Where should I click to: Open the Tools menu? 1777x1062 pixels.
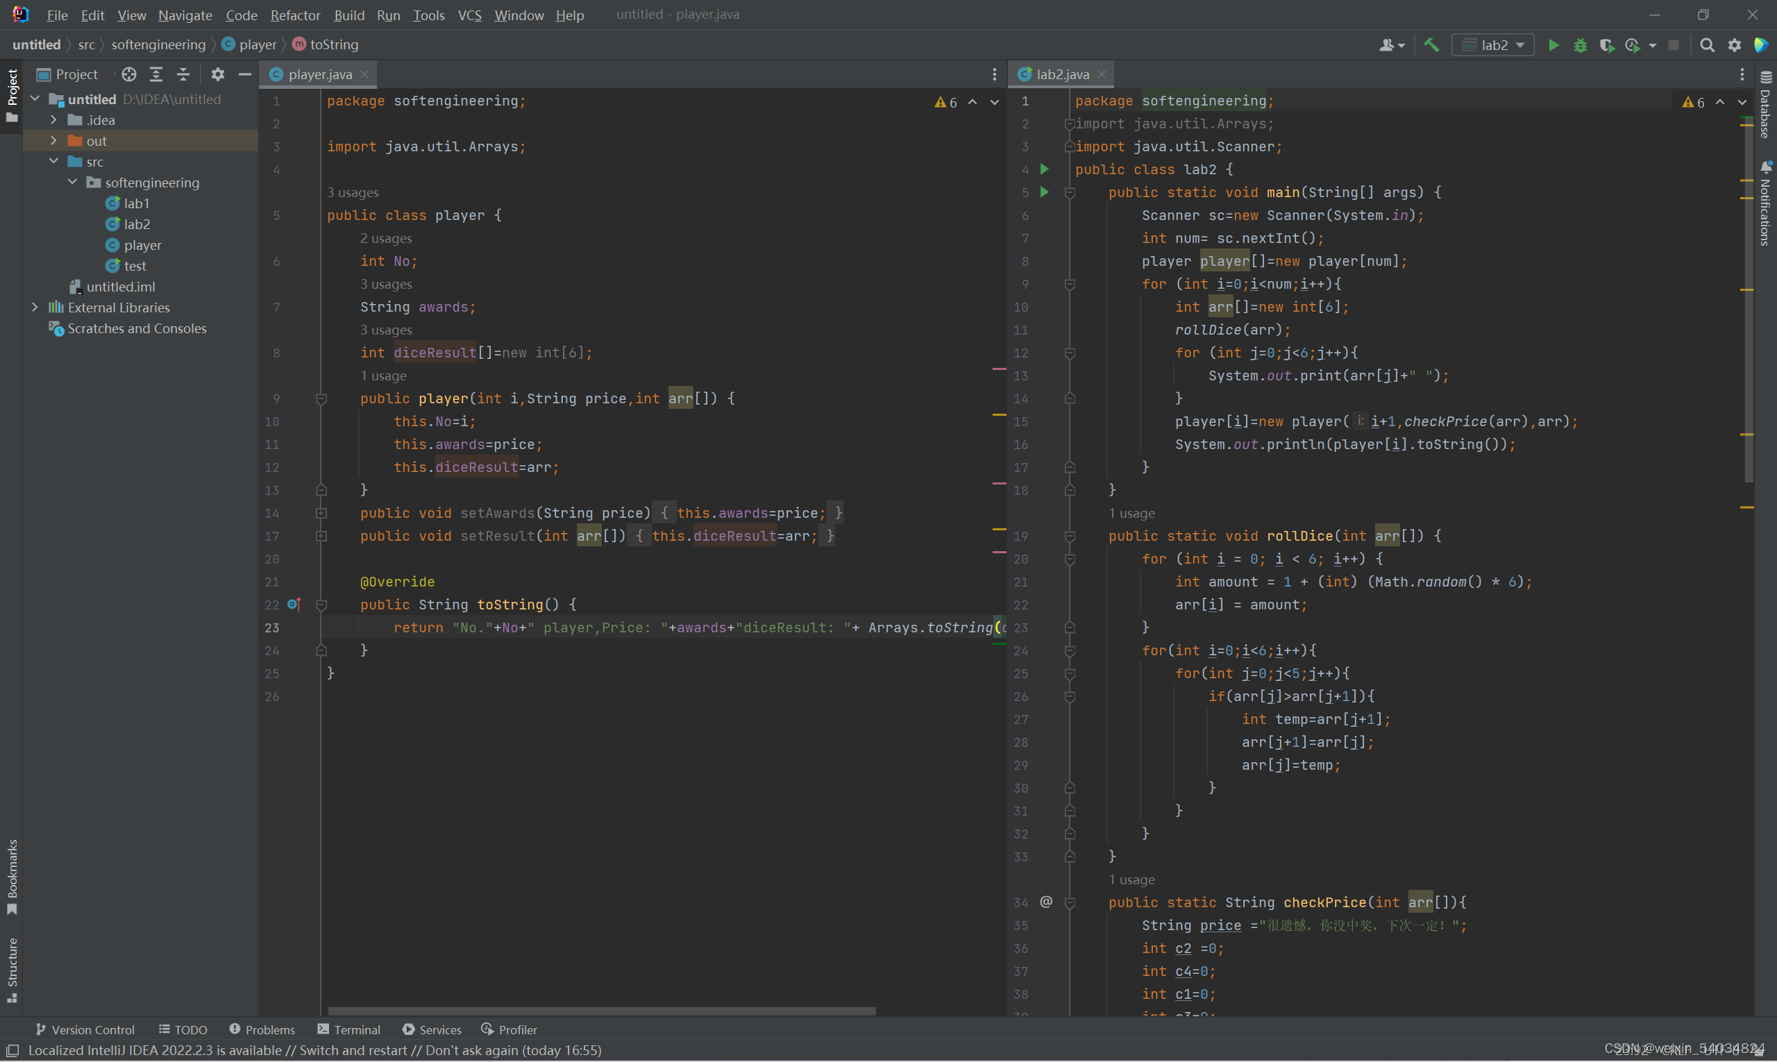click(x=429, y=15)
